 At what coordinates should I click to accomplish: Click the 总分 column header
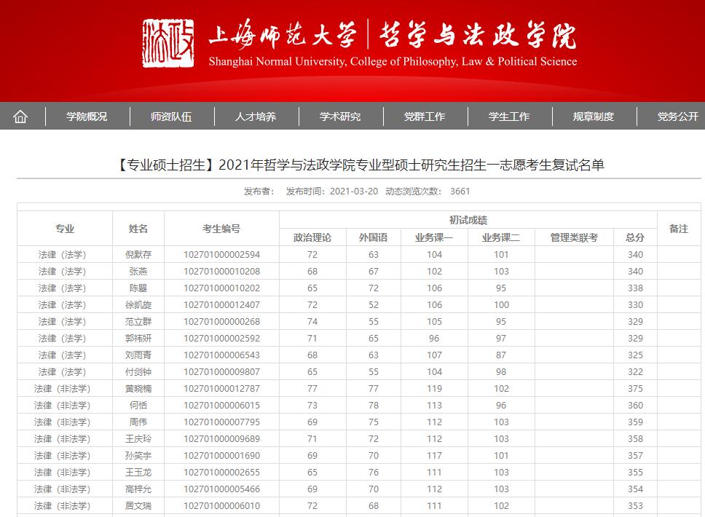point(634,237)
